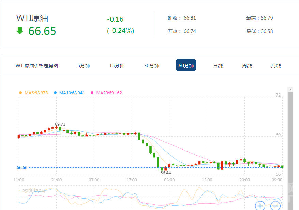Zoom out chart with minus icon
Viewport: 299px width, 210px height.
(275, 206)
